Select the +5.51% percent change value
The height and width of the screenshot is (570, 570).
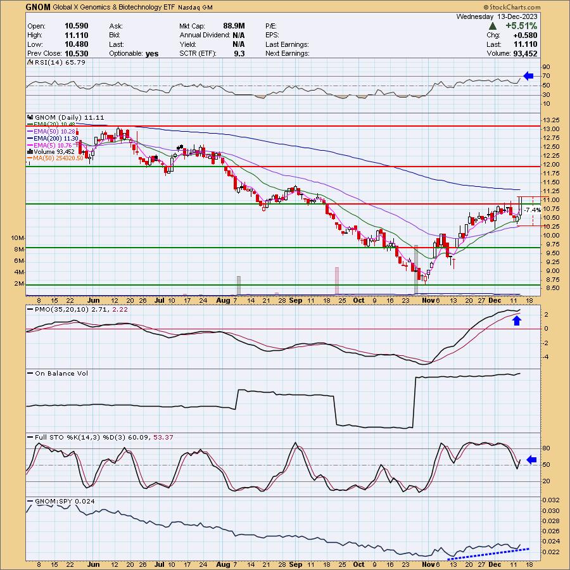521,26
